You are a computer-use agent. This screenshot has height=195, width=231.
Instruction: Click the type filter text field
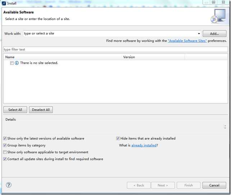pyautogui.click(x=115, y=49)
